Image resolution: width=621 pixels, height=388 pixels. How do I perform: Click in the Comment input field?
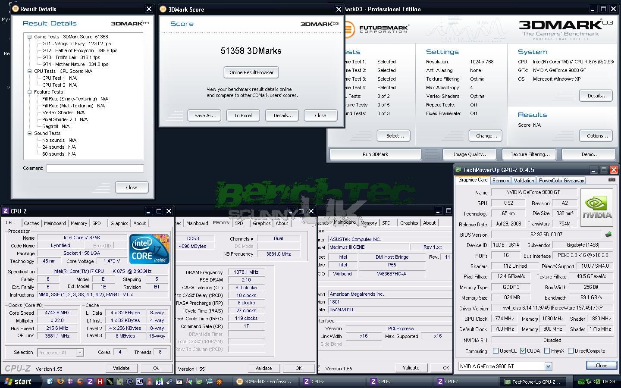click(95, 168)
